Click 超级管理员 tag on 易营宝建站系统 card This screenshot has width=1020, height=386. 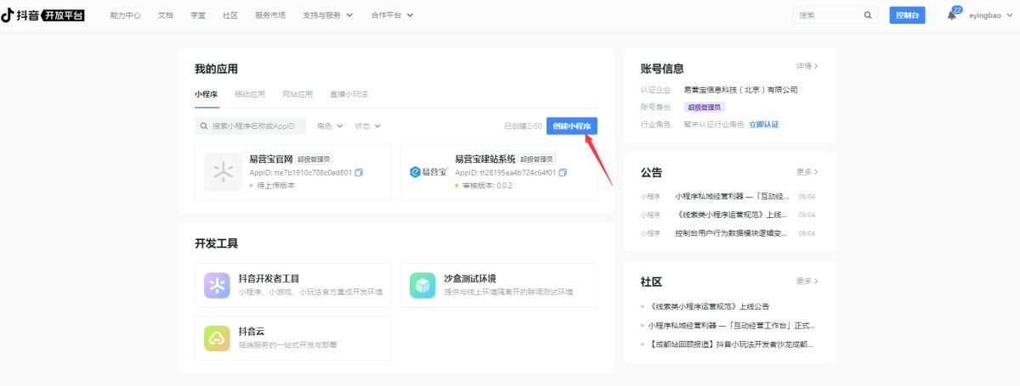(x=537, y=159)
